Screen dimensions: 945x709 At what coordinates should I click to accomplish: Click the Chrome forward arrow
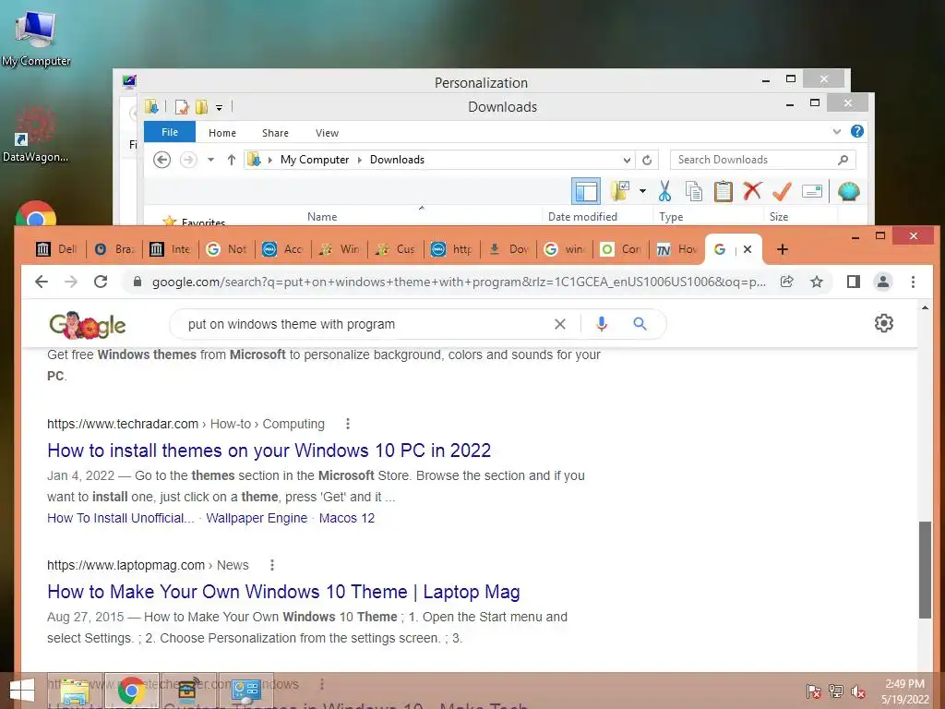pyautogui.click(x=71, y=282)
